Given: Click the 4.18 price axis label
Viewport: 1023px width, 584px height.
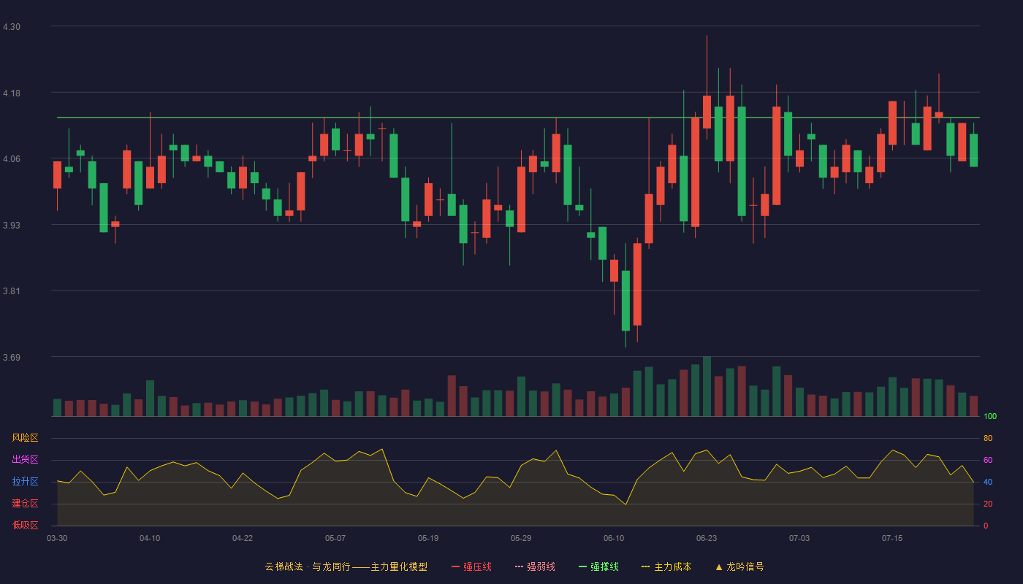Looking at the screenshot, I should pyautogui.click(x=12, y=93).
